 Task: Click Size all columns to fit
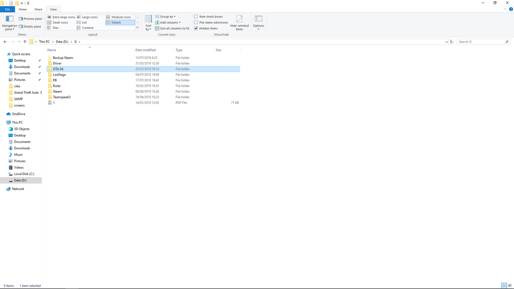pyautogui.click(x=172, y=28)
